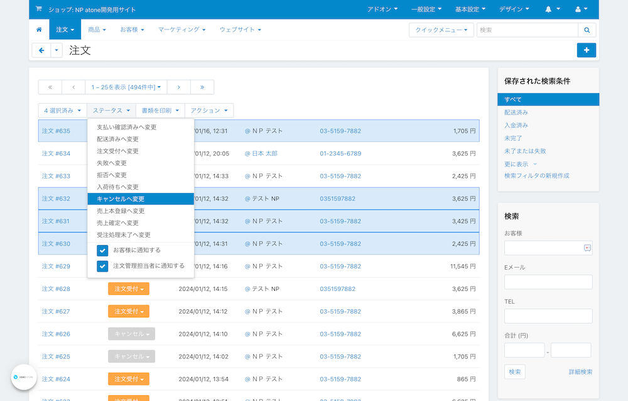
Task: Select 配送済み saved search filter
Action: [x=516, y=113]
